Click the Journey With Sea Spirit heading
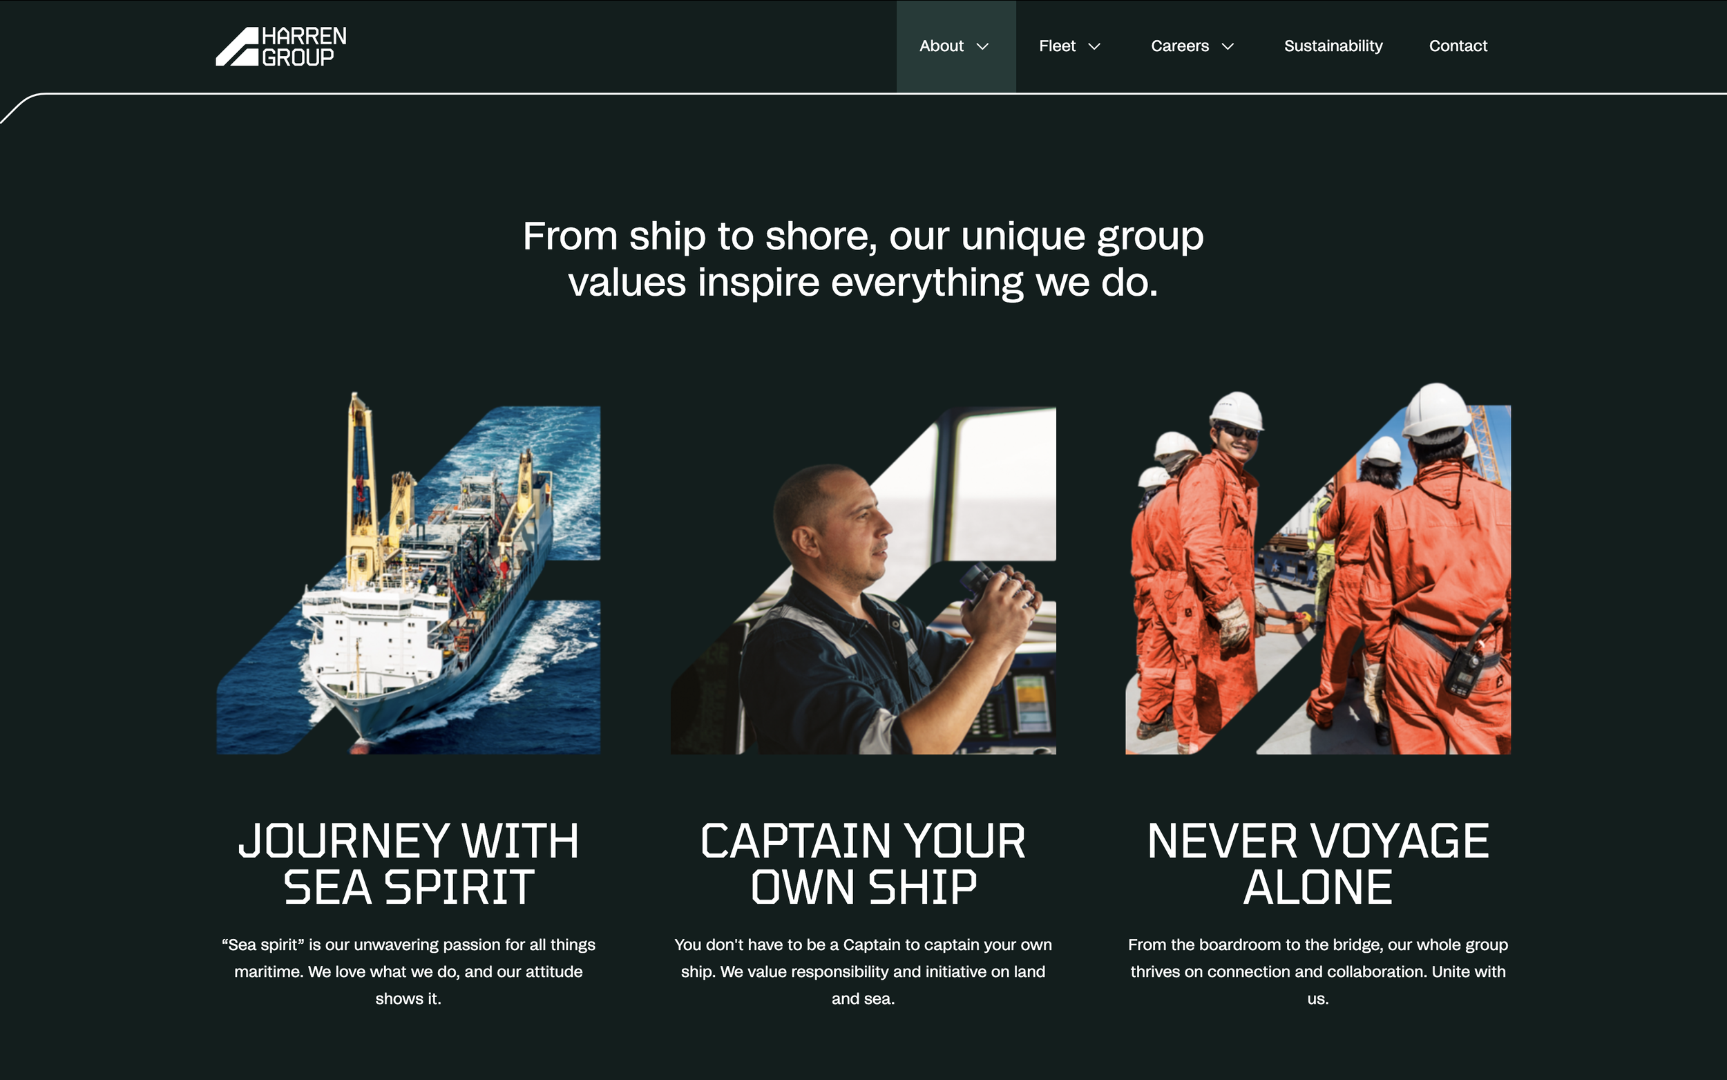Image resolution: width=1727 pixels, height=1080 pixels. 408,864
